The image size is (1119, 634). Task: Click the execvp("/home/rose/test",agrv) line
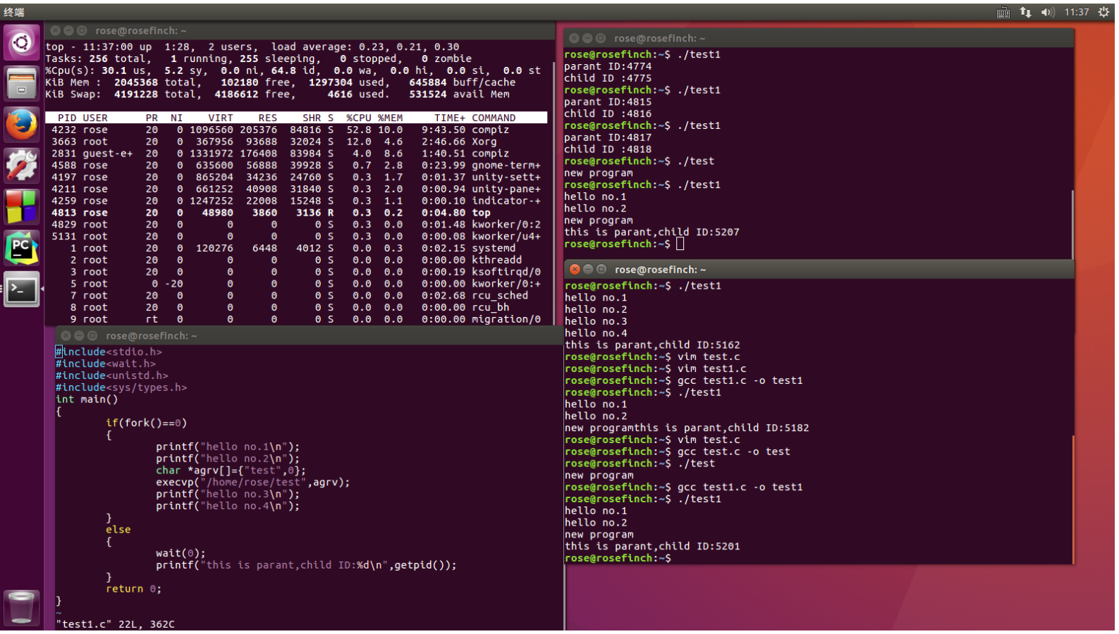253,483
